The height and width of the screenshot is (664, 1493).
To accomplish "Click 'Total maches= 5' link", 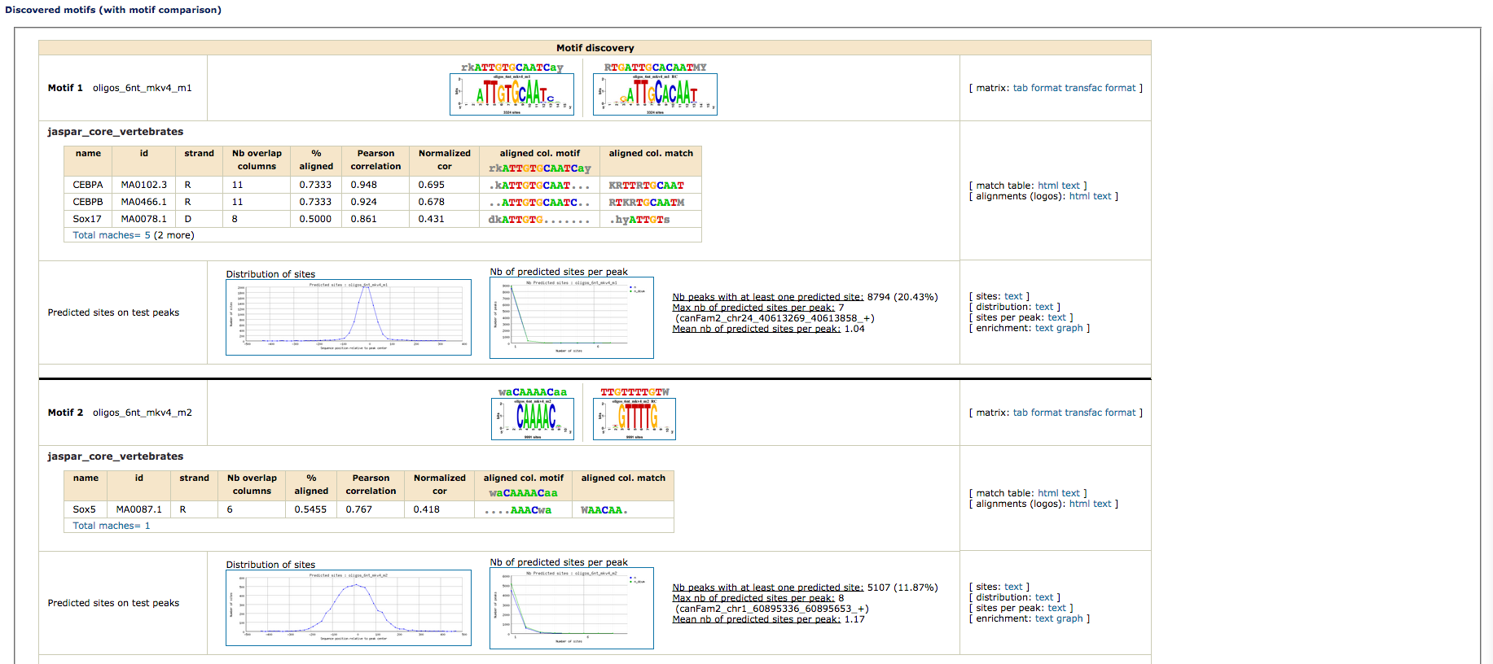I will pos(112,235).
